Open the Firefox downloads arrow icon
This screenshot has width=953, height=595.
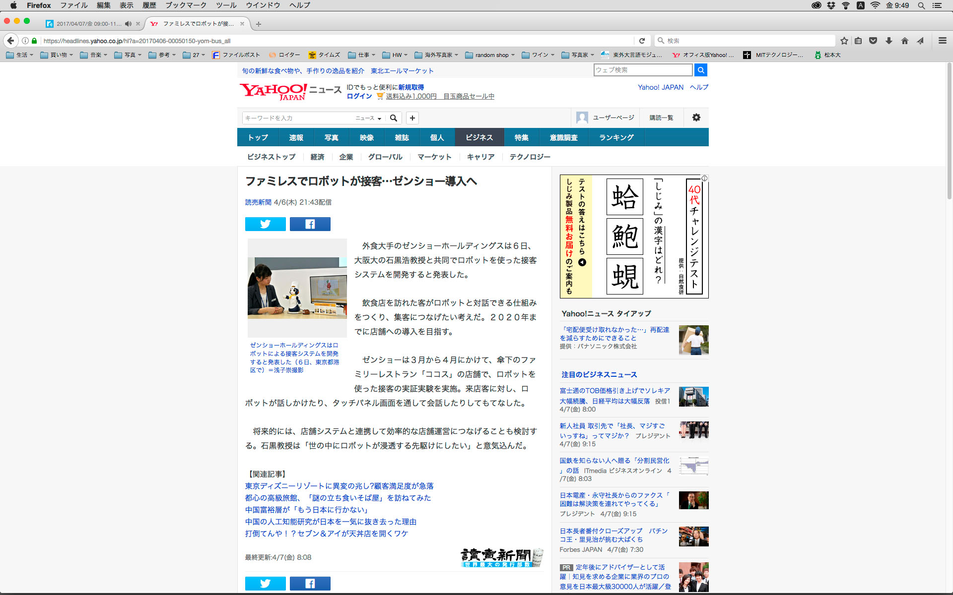[x=888, y=41]
